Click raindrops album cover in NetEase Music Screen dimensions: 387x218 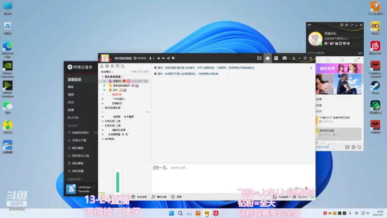coord(71,189)
